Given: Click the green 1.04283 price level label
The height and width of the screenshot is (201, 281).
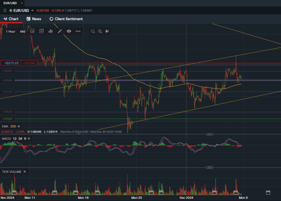Looking at the screenshot, I should click(7, 119).
